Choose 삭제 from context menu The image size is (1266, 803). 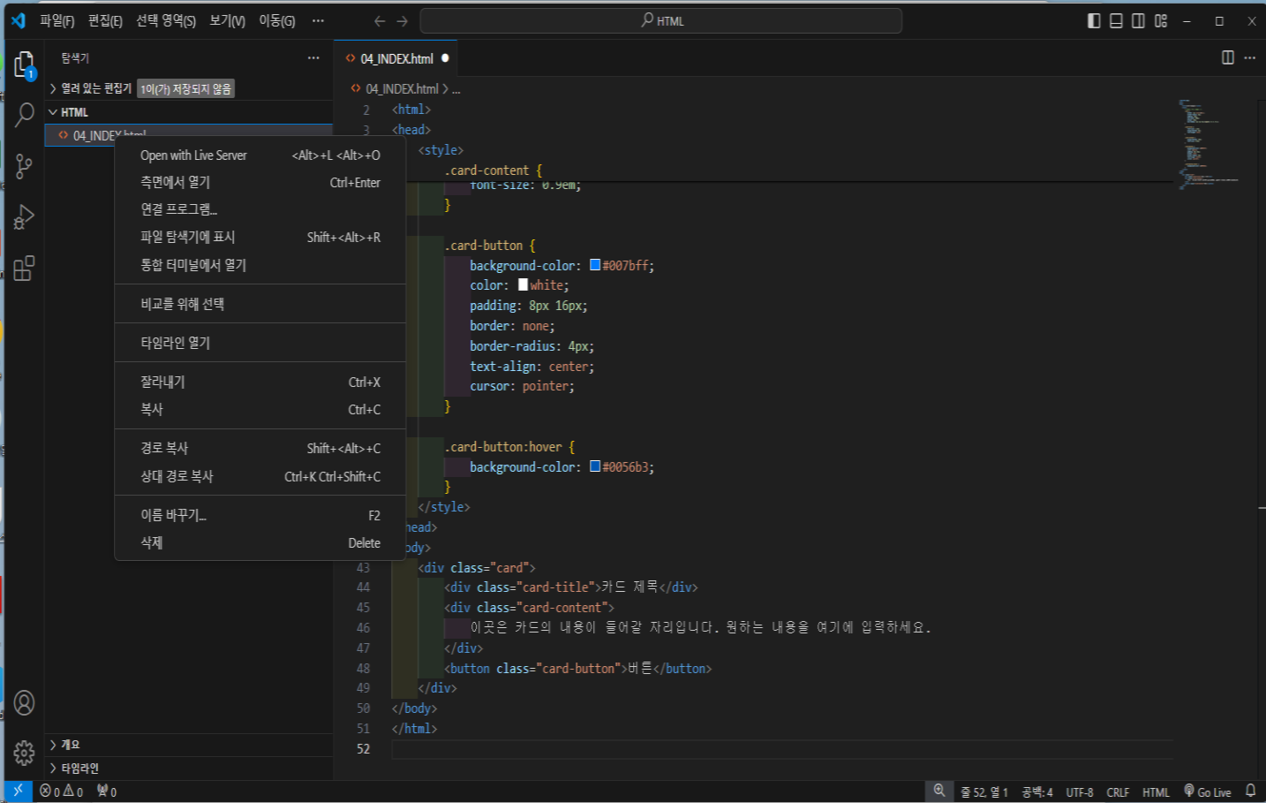260,542
